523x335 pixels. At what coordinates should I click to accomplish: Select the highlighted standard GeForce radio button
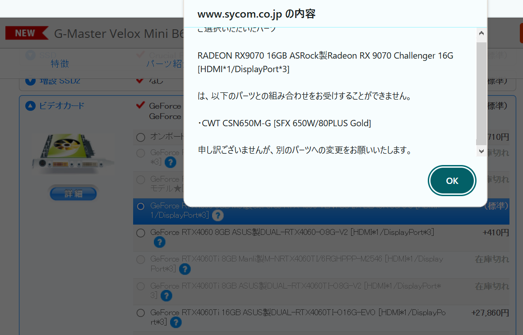click(x=141, y=207)
